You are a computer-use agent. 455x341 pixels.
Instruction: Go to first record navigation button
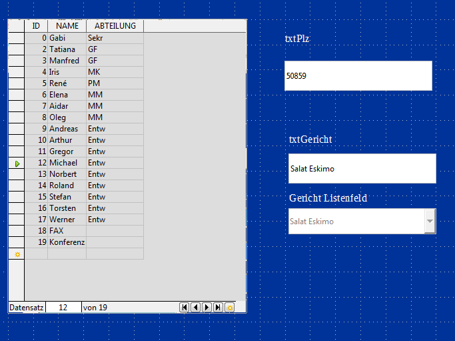[x=185, y=307]
